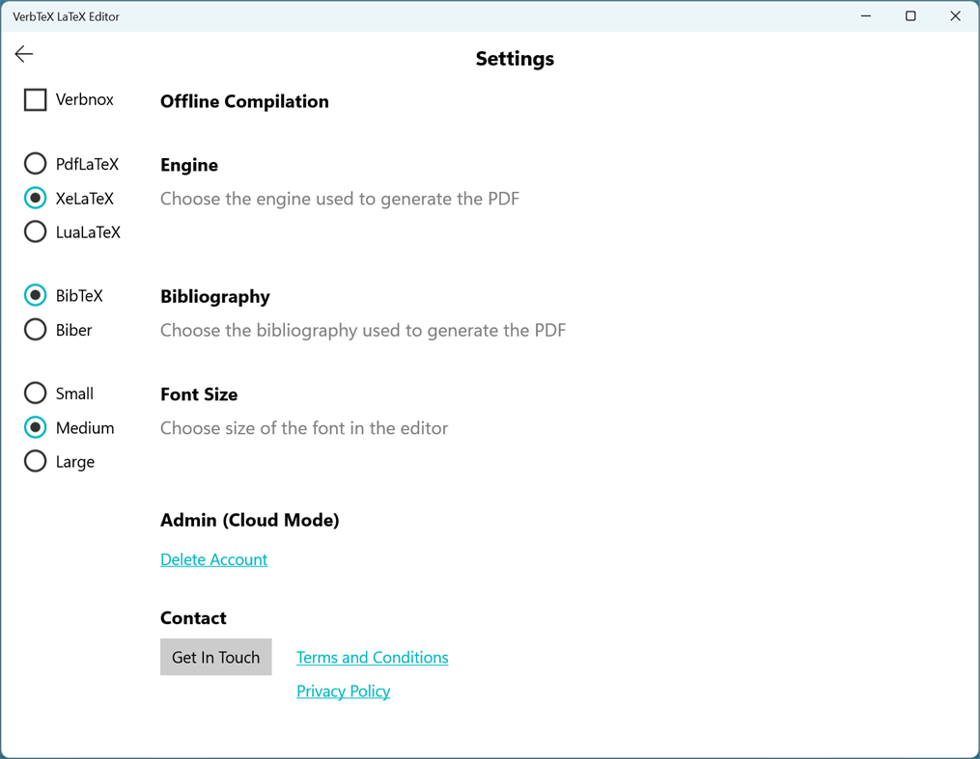Close the VerbTeX LaTeX Editor
This screenshot has height=759, width=980.
(x=955, y=15)
